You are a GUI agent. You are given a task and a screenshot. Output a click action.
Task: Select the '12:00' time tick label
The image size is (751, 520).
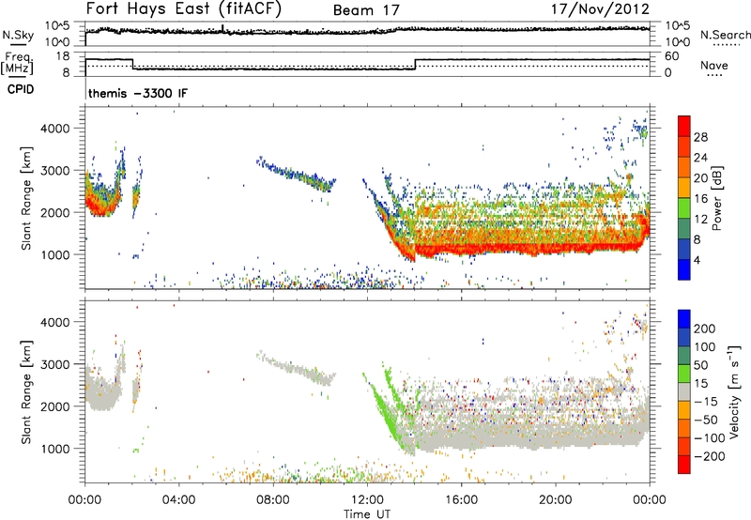[x=367, y=500]
